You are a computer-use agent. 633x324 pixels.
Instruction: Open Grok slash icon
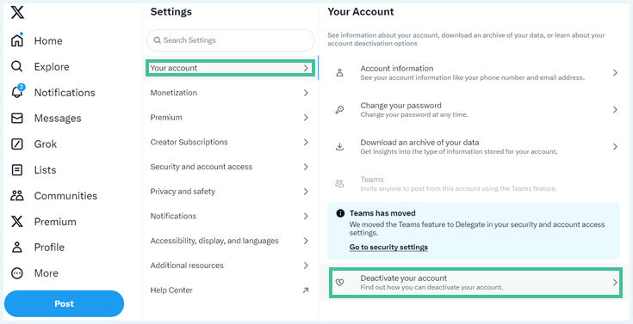click(x=17, y=144)
